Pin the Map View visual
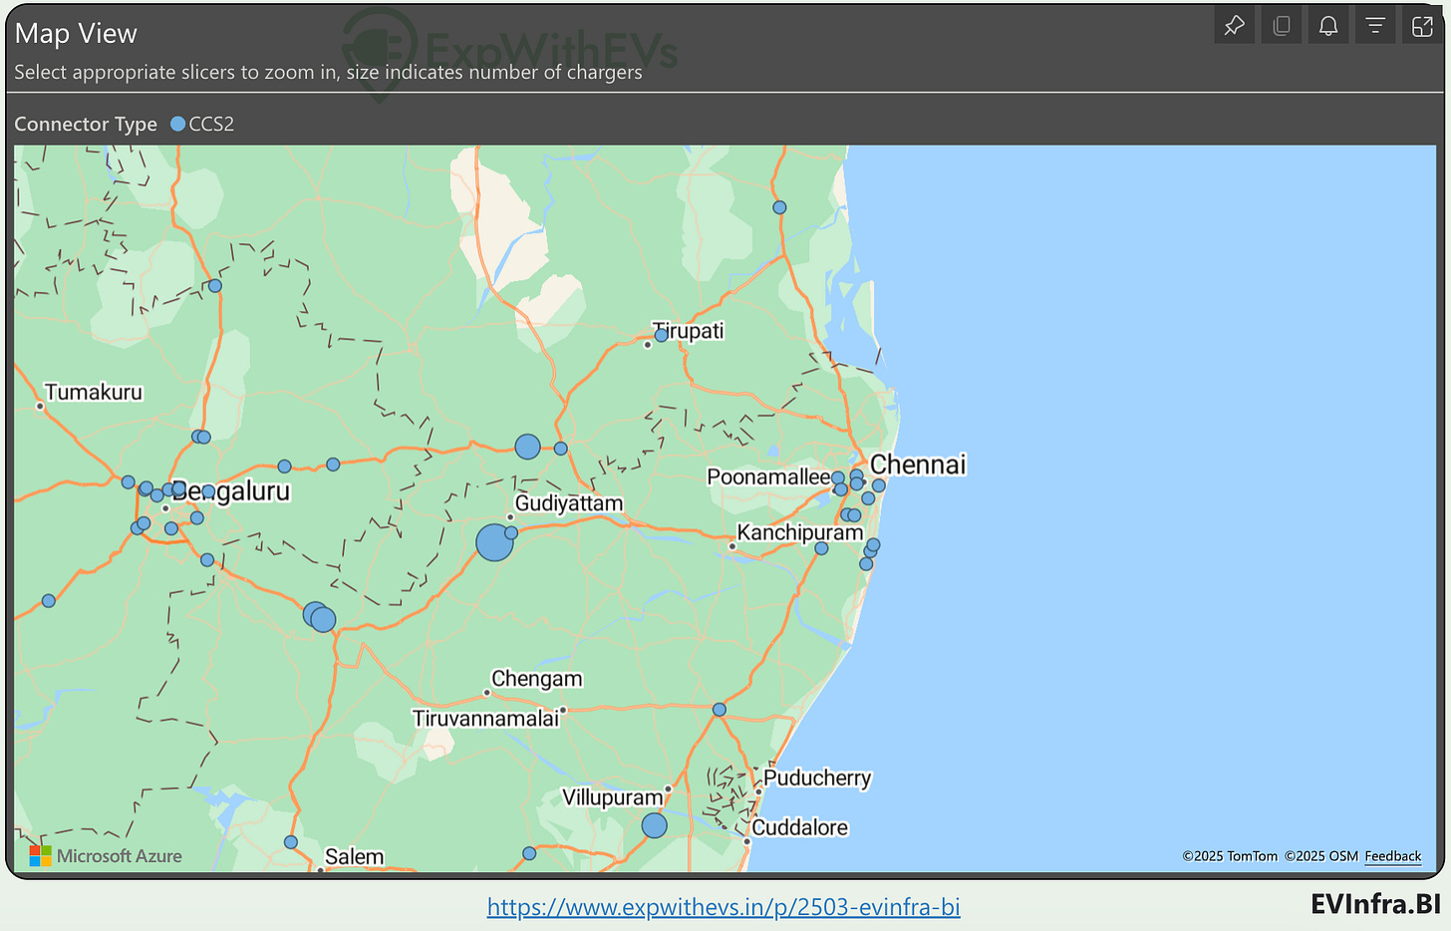 1234,26
